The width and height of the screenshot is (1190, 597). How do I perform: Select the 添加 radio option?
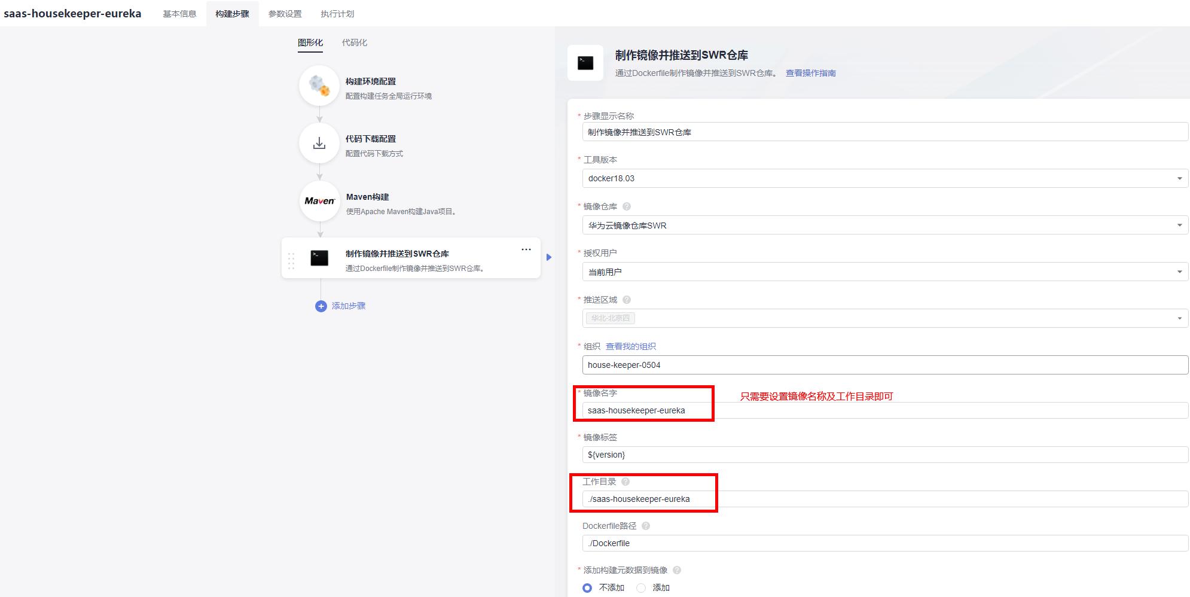click(x=642, y=588)
